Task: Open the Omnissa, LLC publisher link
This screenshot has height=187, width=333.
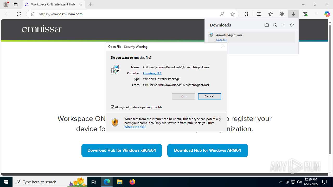Action: pos(152,73)
